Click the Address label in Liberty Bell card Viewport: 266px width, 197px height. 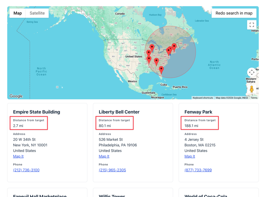click(105, 134)
